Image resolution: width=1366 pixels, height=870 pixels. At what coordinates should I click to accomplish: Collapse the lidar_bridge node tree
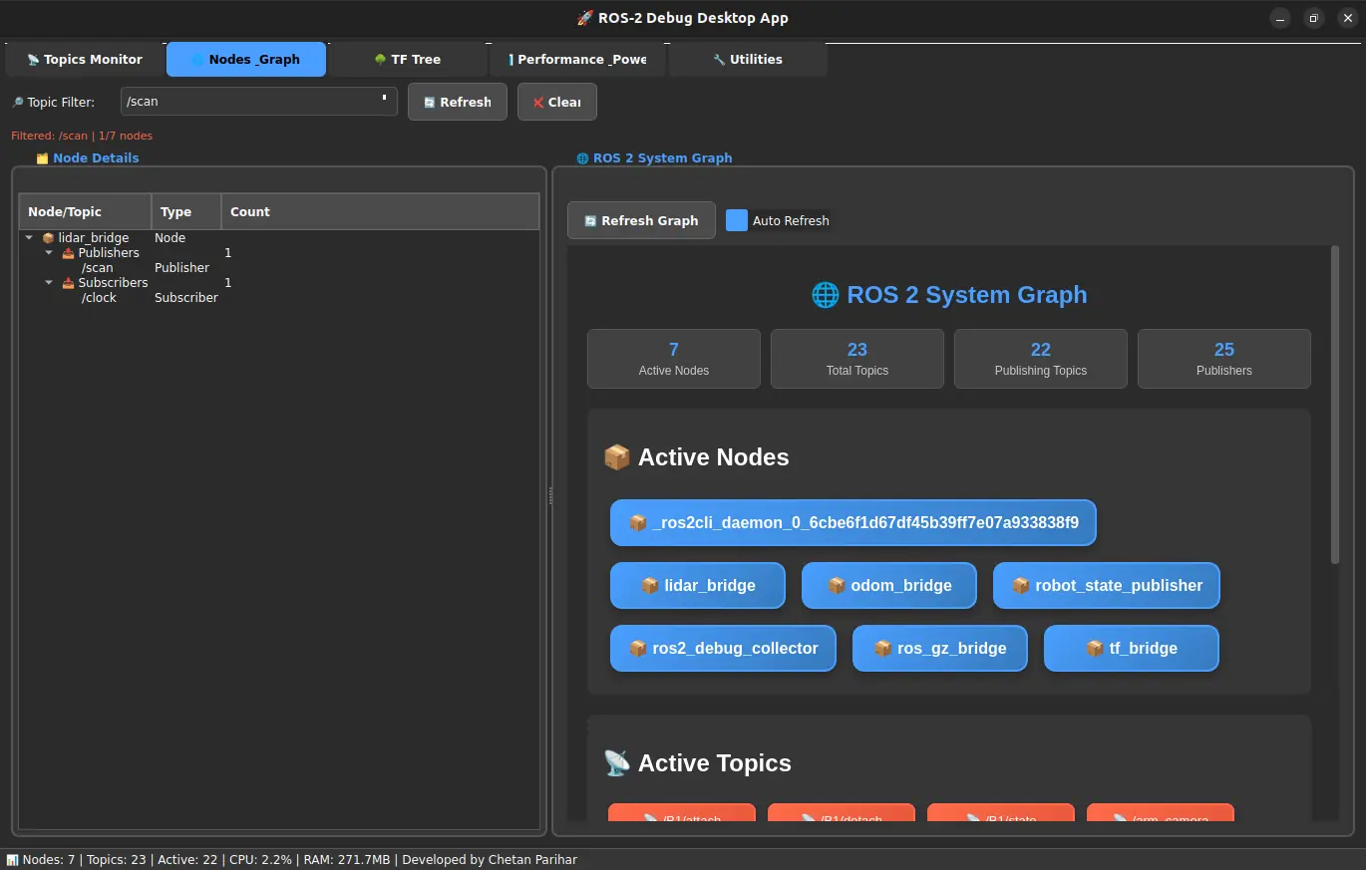tap(29, 238)
